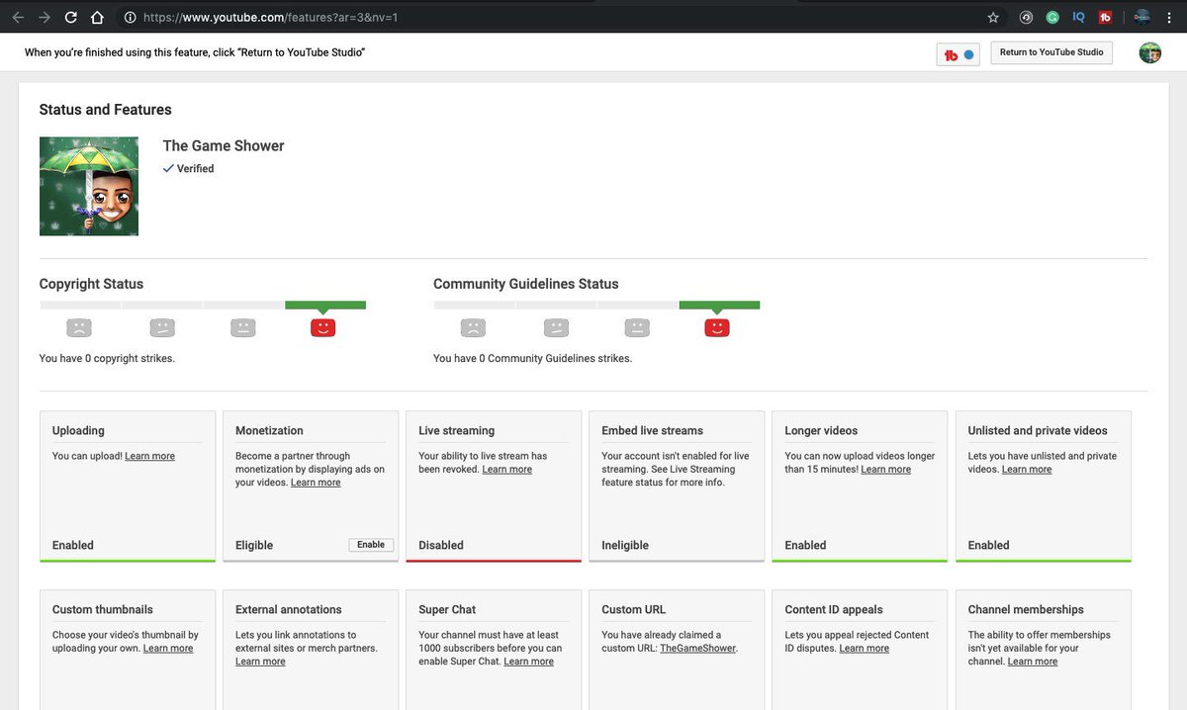Click the red happy face under Community Guidelines Status

717,326
